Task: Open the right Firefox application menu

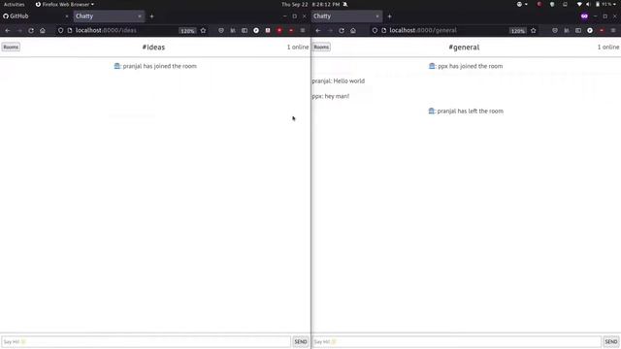Action: [613, 30]
